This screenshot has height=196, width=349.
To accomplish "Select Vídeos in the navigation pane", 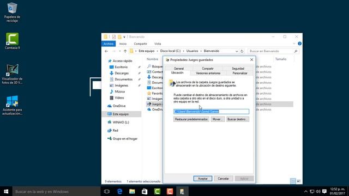I will tap(119, 98).
